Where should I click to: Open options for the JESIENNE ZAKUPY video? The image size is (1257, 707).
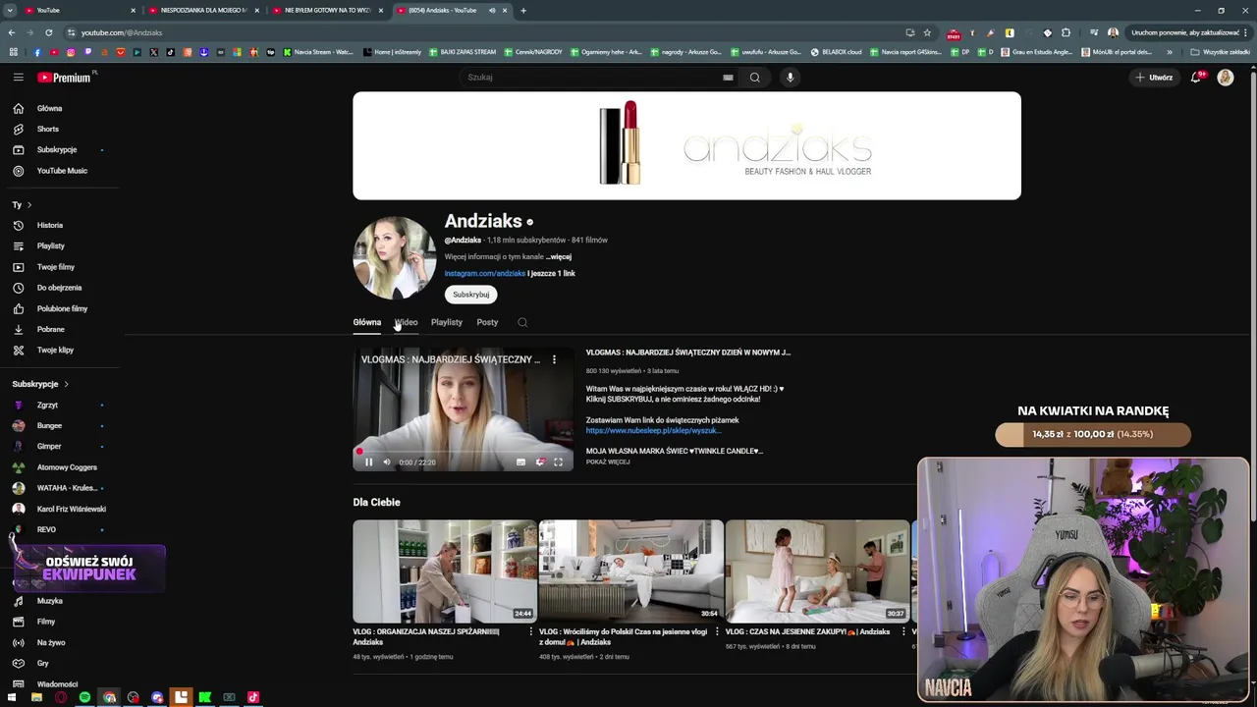903,631
